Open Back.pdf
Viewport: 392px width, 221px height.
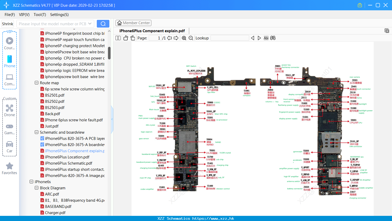50,114
